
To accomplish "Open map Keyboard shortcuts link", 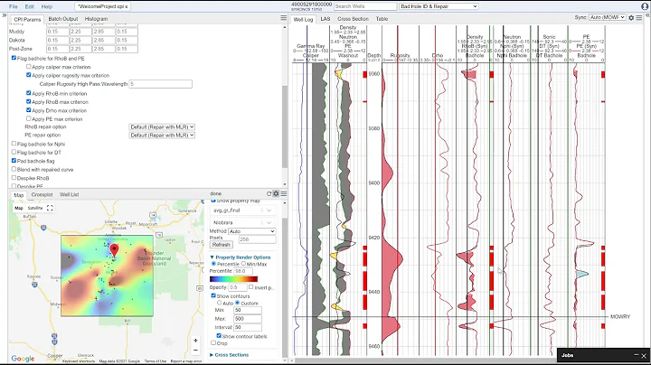I will pyautogui.click(x=79, y=361).
